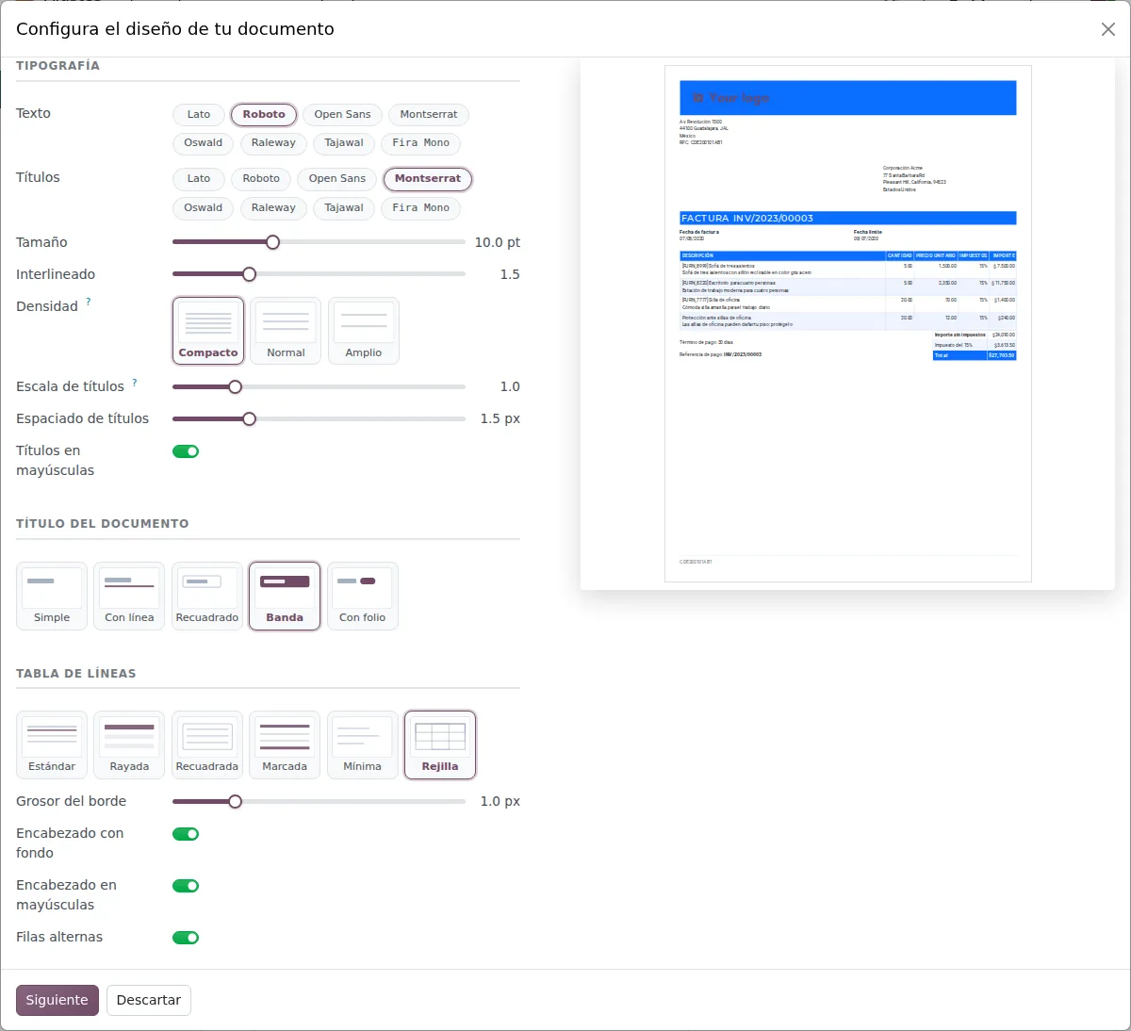Click the Escala de títulos help icon
The width and height of the screenshot is (1131, 1031).
[x=135, y=382]
